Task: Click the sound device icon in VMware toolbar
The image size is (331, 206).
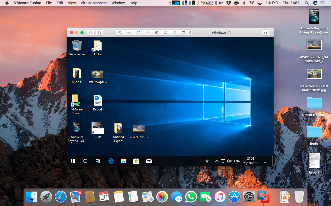Action: (x=156, y=32)
